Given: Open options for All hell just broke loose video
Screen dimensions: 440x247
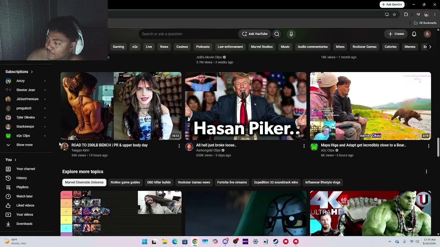Looking at the screenshot, I should pos(304,146).
